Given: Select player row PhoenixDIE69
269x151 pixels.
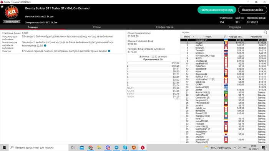Looking at the screenshot, I should [224, 103].
